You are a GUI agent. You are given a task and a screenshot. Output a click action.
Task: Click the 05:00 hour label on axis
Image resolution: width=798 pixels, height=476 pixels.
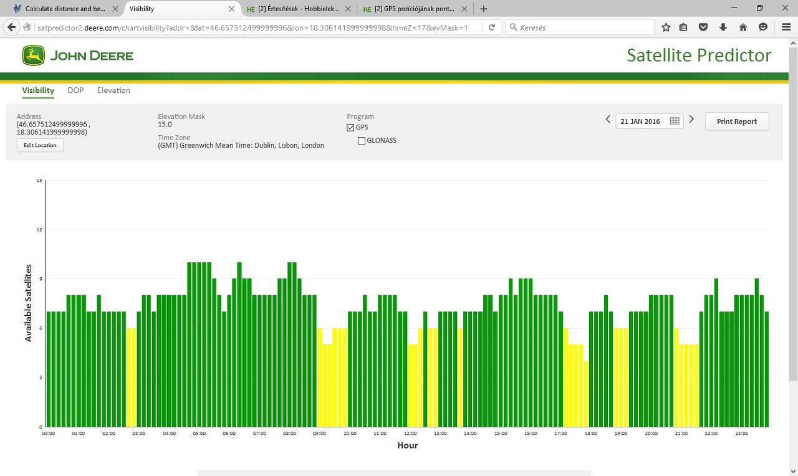click(199, 434)
